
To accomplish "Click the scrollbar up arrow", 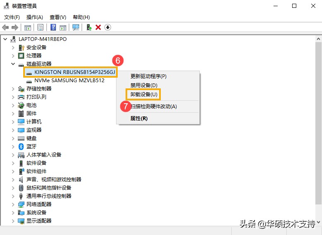I will pyautogui.click(x=319, y=39).
